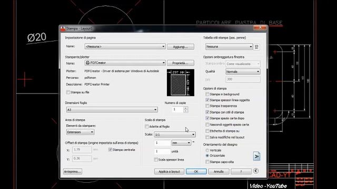Enable Stampa capovolta checkbox
This screenshot has width=337, height=189.
click(207, 162)
